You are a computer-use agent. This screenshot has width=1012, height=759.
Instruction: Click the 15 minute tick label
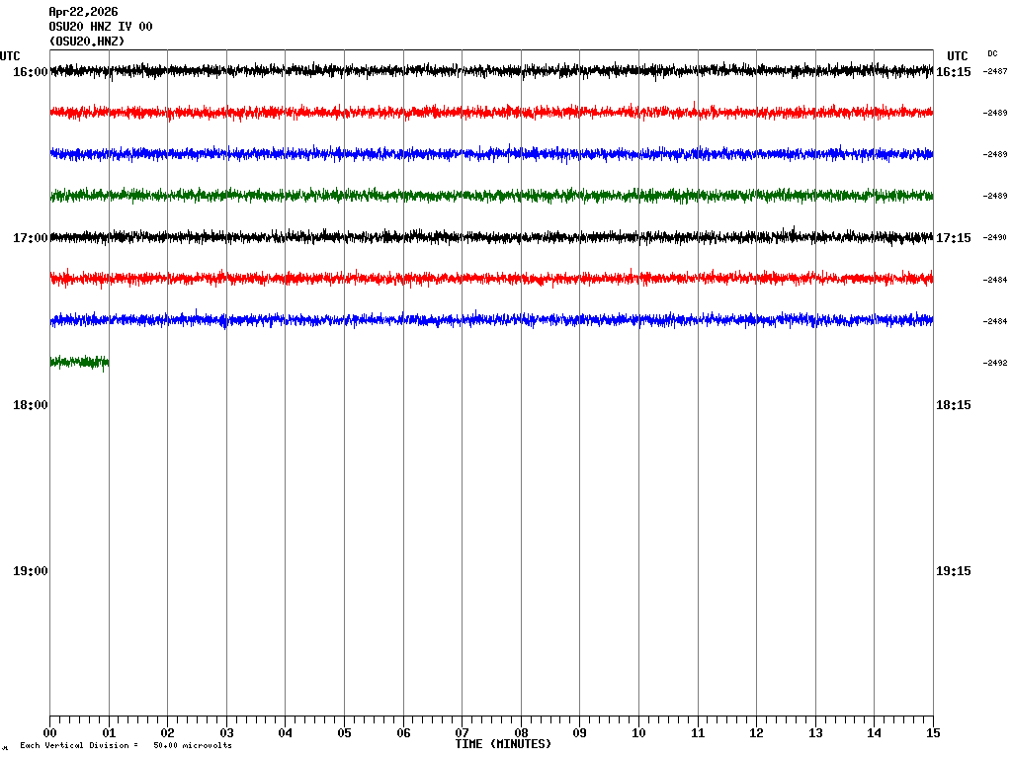pyautogui.click(x=932, y=733)
